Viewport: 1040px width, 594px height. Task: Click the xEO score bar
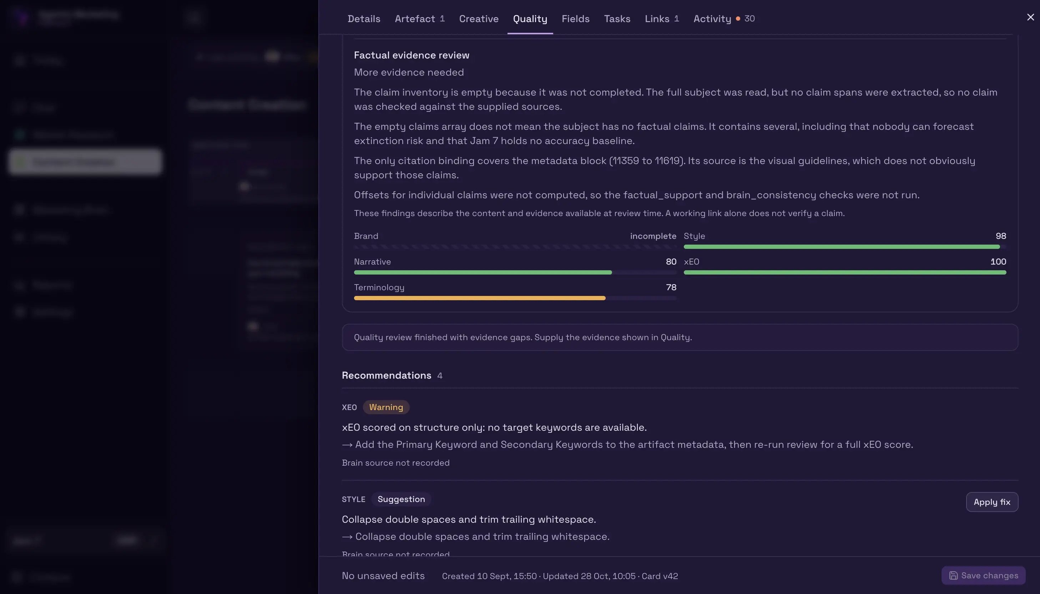click(x=845, y=272)
